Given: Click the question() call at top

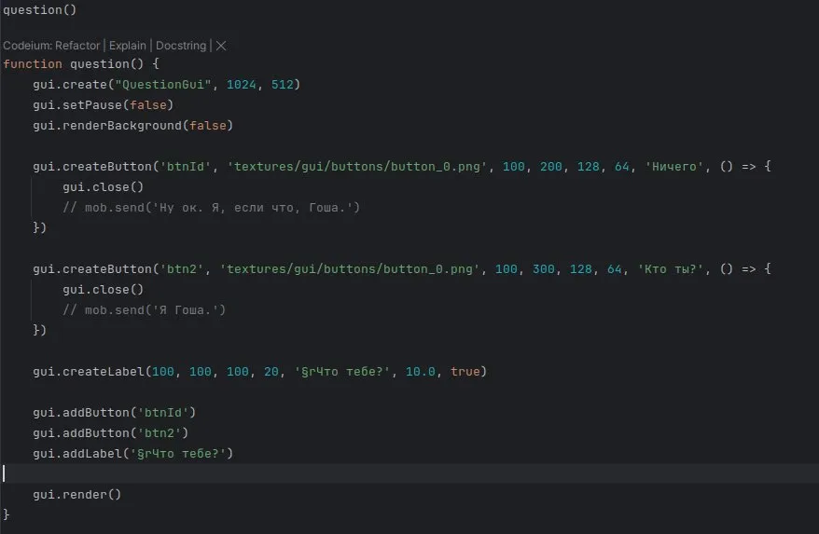Looking at the screenshot, I should [40, 10].
